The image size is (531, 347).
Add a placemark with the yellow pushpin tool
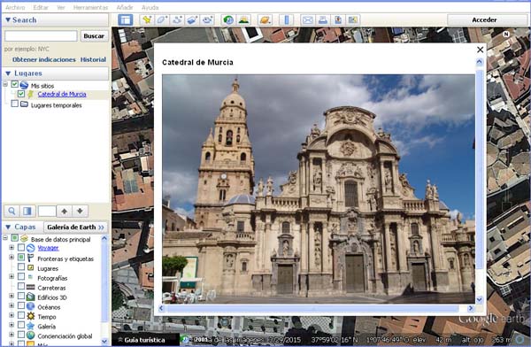point(147,19)
